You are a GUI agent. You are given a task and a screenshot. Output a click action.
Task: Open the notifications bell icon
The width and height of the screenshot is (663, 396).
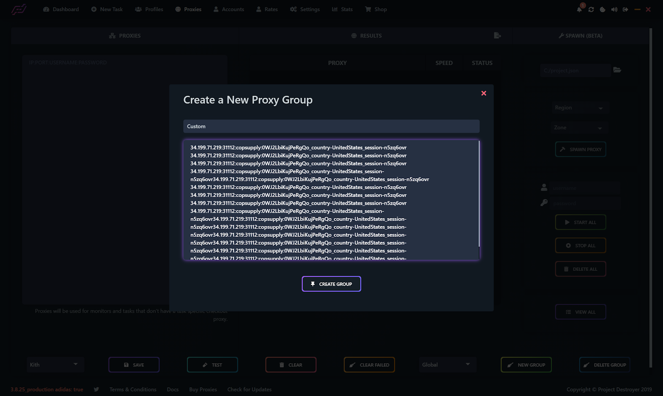(579, 10)
